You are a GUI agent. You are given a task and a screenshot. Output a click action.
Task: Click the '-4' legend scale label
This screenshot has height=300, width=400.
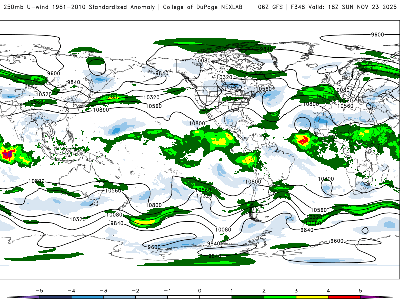tap(71, 291)
